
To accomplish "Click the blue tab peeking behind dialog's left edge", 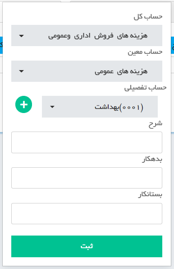I will tap(1, 45).
